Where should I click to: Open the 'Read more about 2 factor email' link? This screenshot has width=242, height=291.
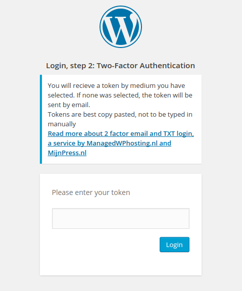(121, 133)
